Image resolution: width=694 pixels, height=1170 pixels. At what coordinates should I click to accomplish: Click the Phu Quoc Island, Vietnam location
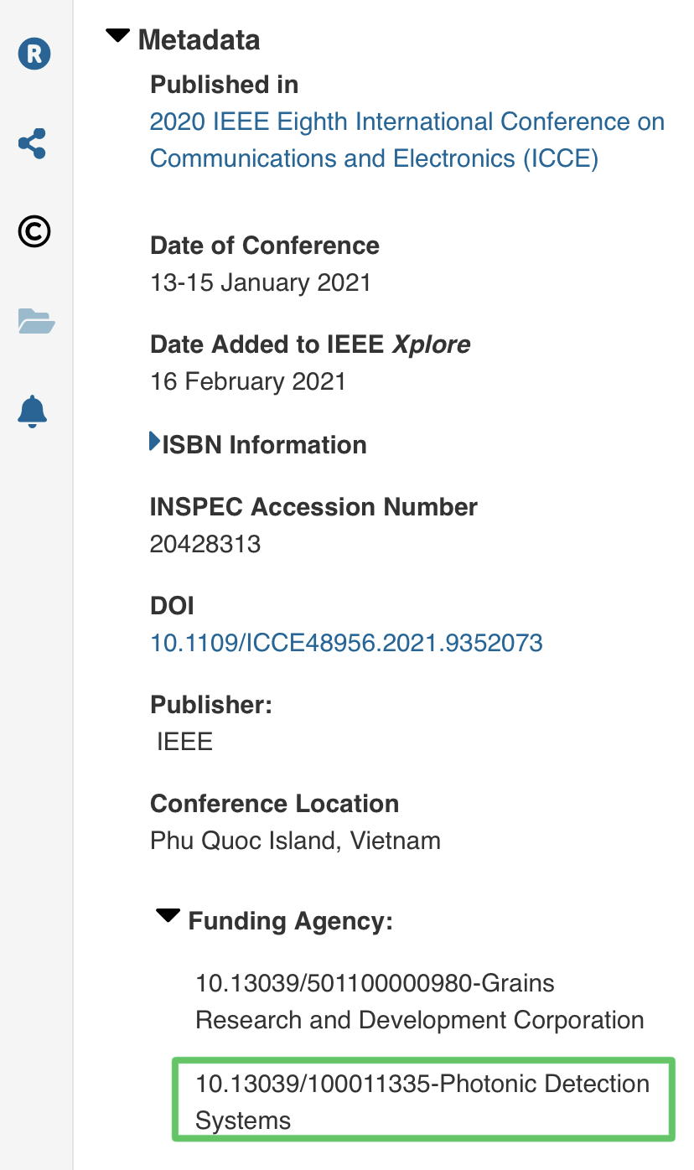pos(295,840)
